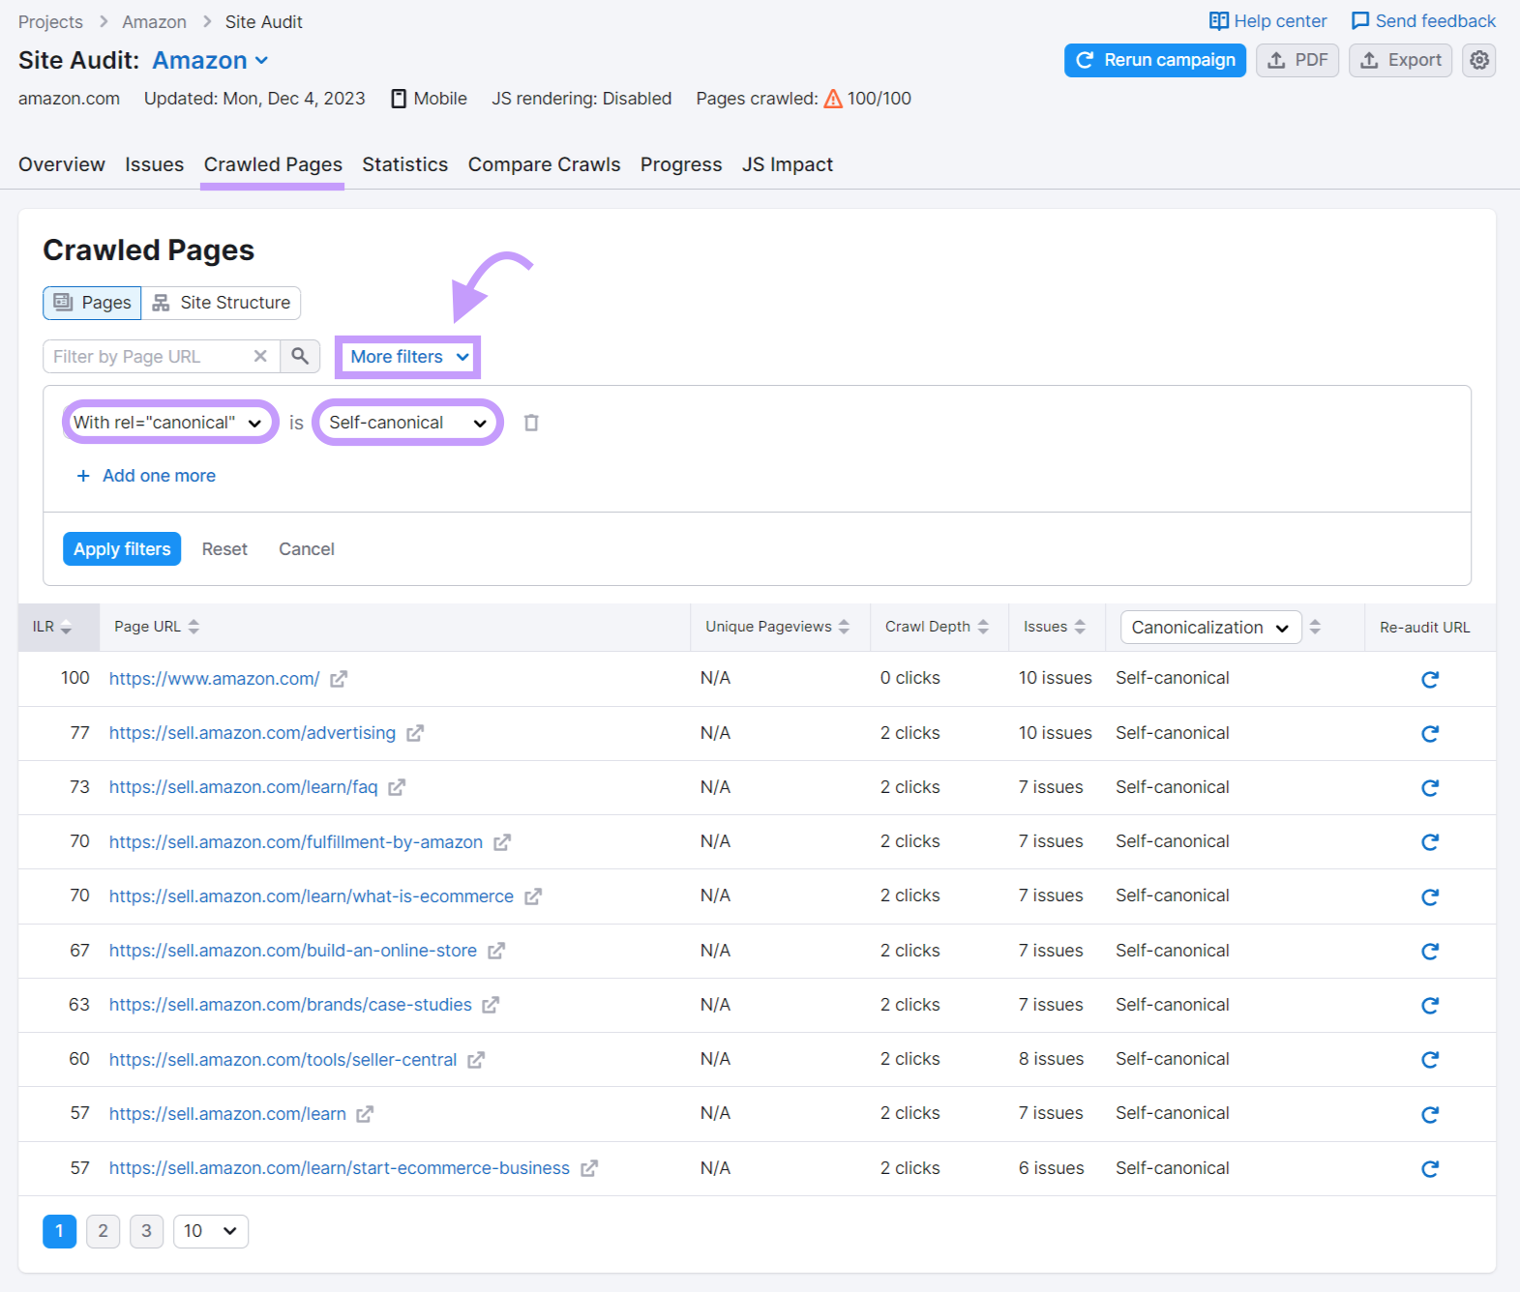
Task: Download the PDF report
Action: tap(1297, 60)
